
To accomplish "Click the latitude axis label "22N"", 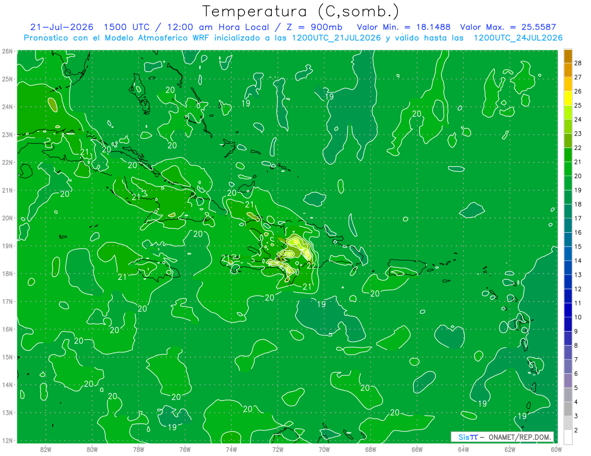I will pos(7,162).
